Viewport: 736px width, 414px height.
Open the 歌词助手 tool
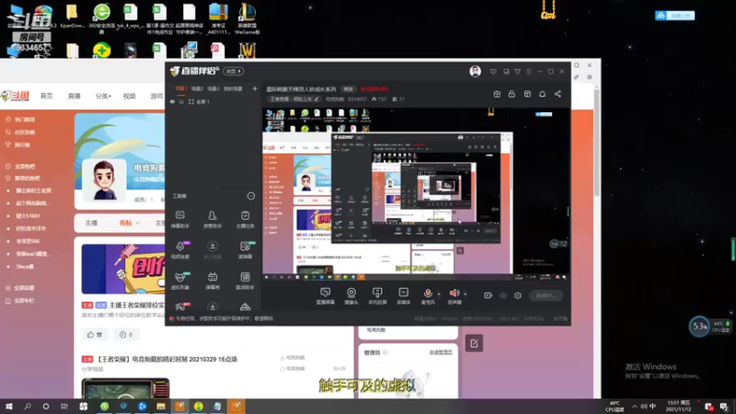click(x=245, y=281)
